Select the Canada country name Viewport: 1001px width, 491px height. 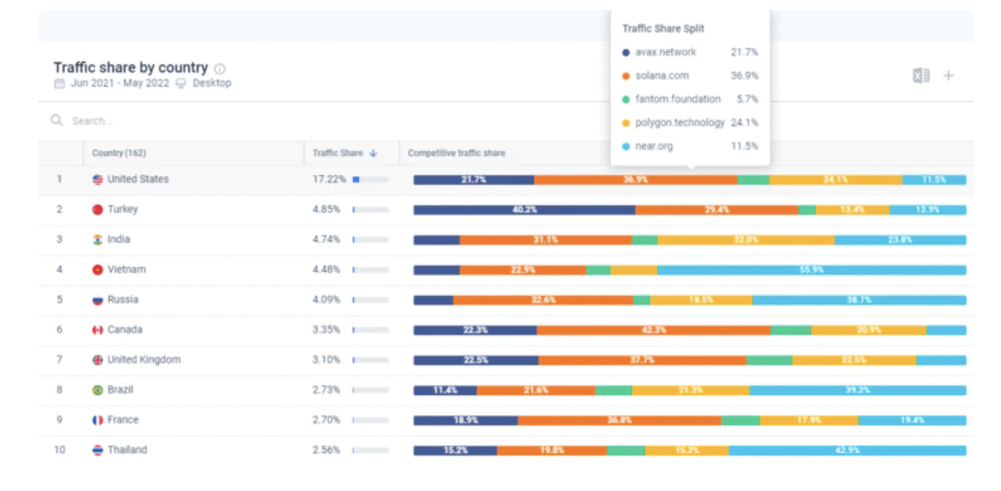pyautogui.click(x=125, y=330)
